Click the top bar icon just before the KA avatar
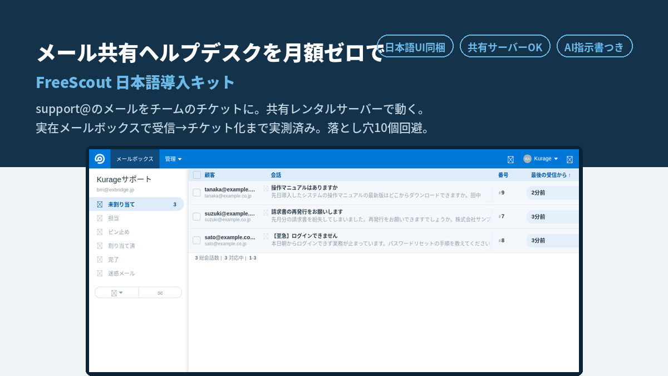The width and height of the screenshot is (668, 376). coord(510,159)
